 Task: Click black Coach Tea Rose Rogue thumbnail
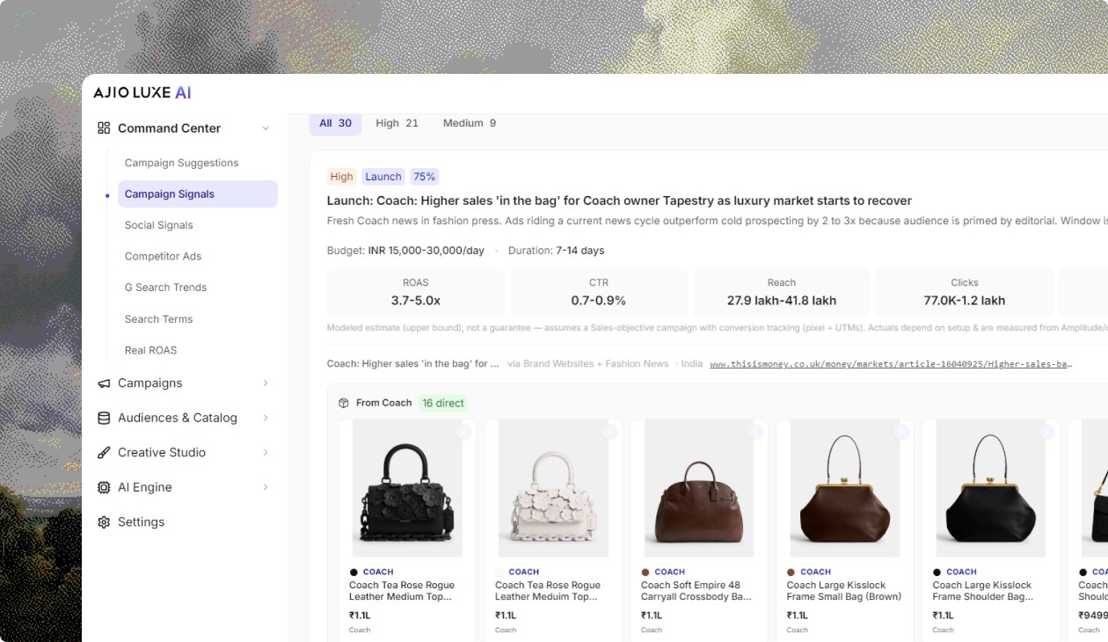click(407, 488)
